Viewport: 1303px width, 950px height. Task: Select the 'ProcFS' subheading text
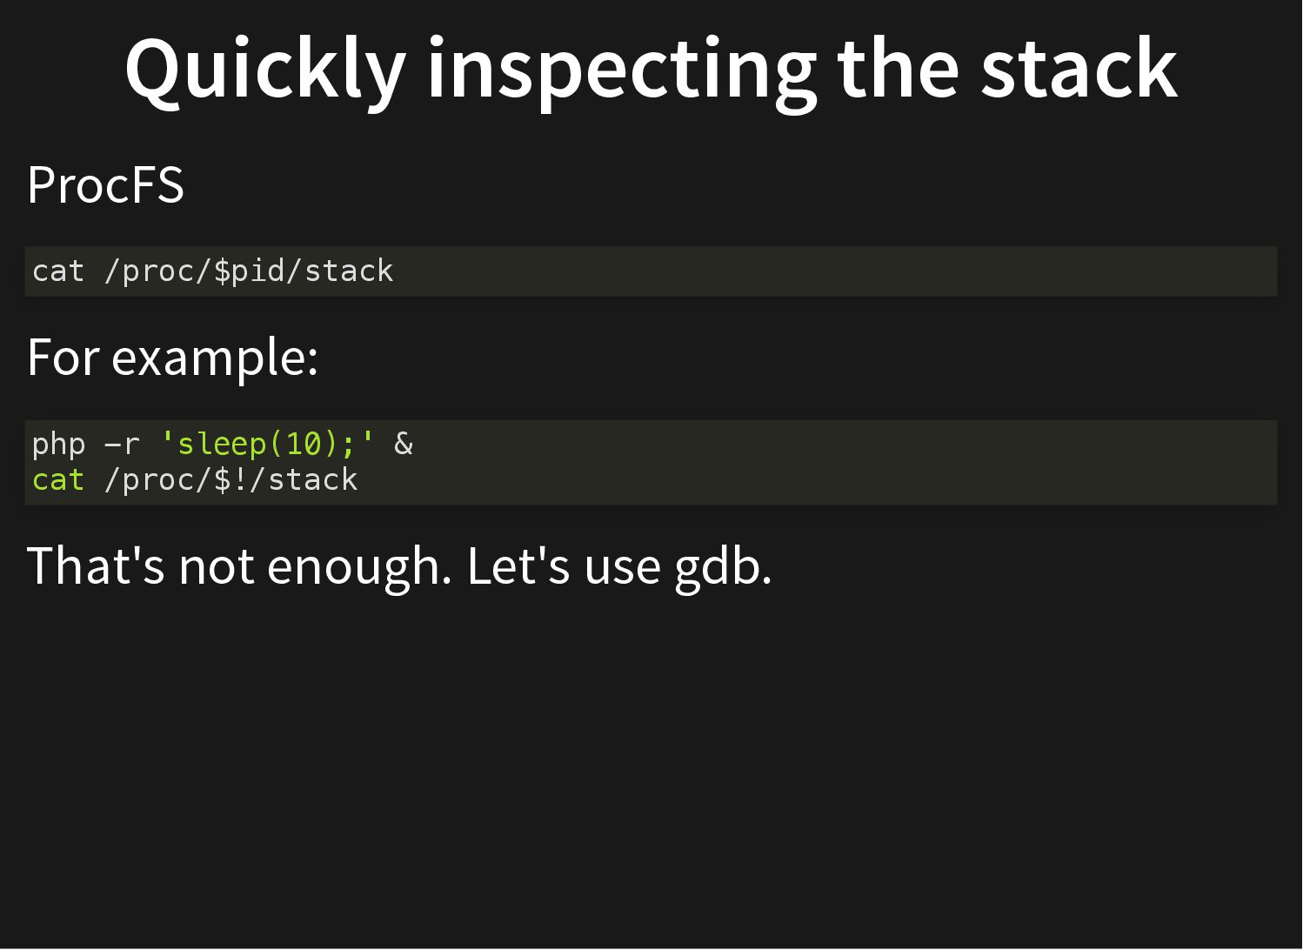click(x=105, y=184)
